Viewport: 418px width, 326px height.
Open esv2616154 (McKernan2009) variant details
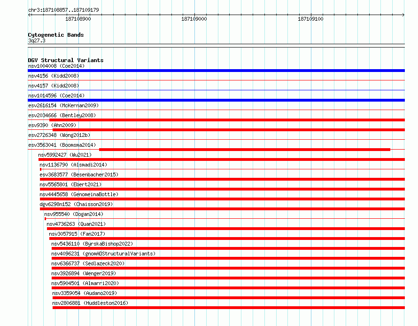tap(63, 105)
